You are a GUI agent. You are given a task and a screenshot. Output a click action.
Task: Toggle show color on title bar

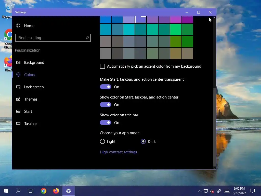[x=105, y=123]
